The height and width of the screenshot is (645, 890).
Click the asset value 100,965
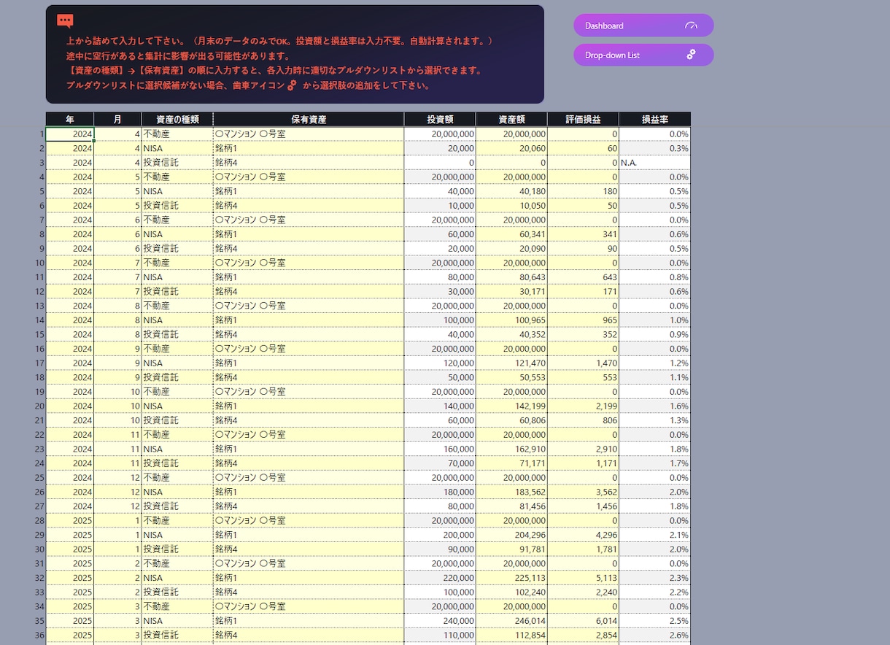pyautogui.click(x=511, y=320)
